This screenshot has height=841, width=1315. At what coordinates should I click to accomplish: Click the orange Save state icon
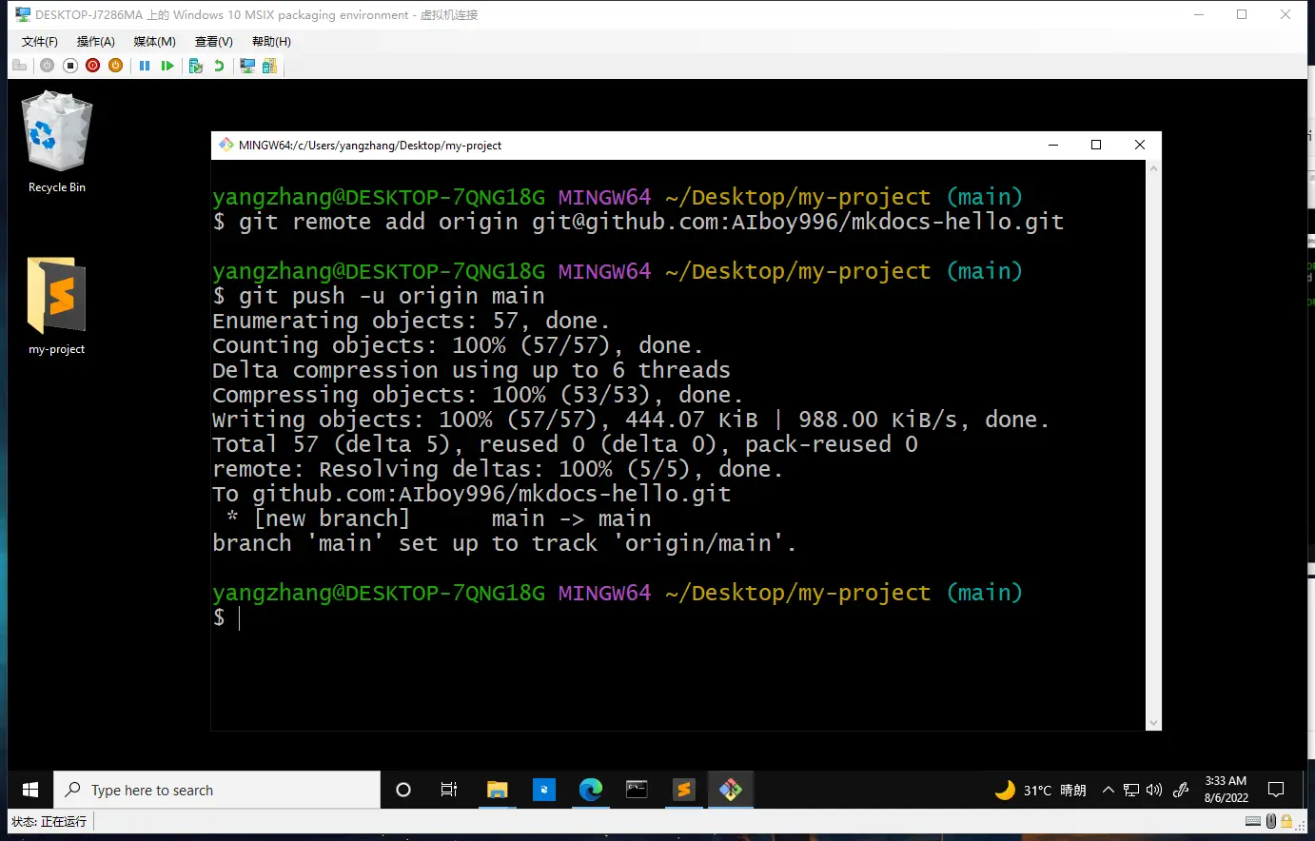coord(115,66)
